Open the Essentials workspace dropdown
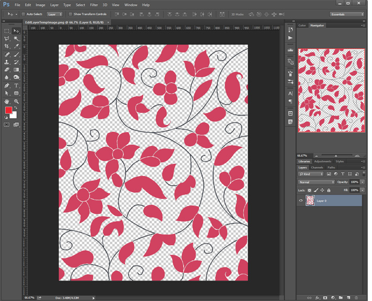The width and height of the screenshot is (372, 301). click(x=347, y=14)
